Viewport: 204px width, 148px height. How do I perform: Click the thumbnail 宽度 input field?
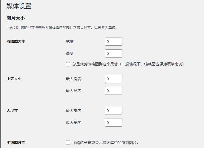pos(113,42)
